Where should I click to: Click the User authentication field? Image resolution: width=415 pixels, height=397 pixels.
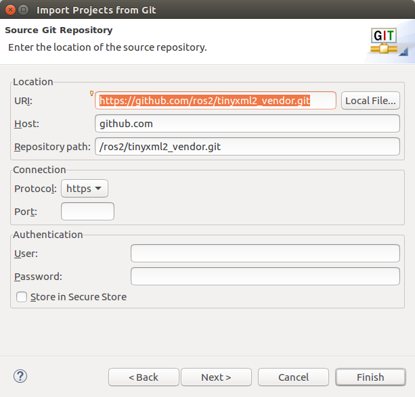pyautogui.click(x=265, y=253)
